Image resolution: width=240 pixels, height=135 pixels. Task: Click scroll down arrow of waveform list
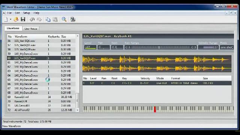(x=78, y=110)
